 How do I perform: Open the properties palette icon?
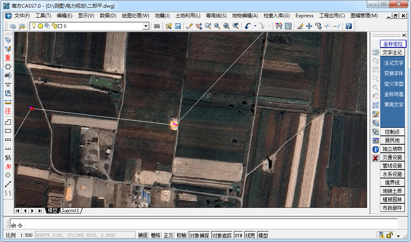click(x=288, y=26)
